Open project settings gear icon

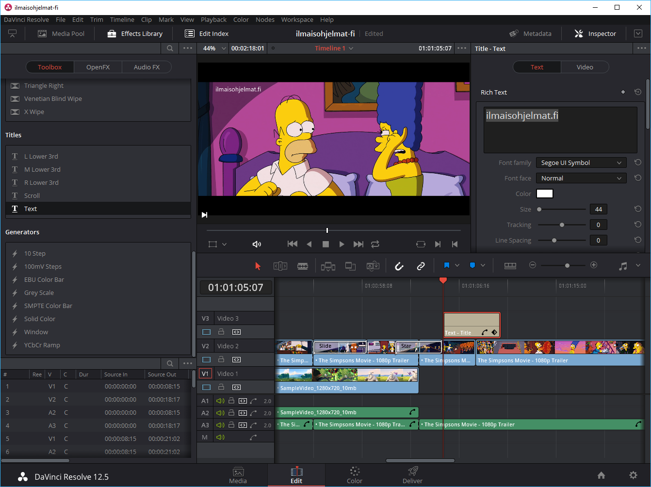tap(633, 475)
